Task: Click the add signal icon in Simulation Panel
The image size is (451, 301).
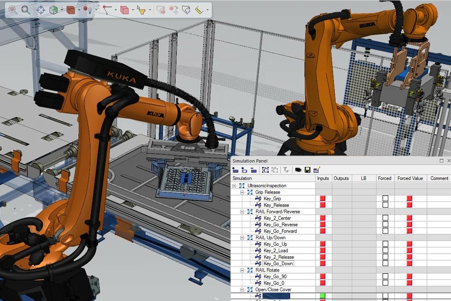Action: click(x=235, y=170)
